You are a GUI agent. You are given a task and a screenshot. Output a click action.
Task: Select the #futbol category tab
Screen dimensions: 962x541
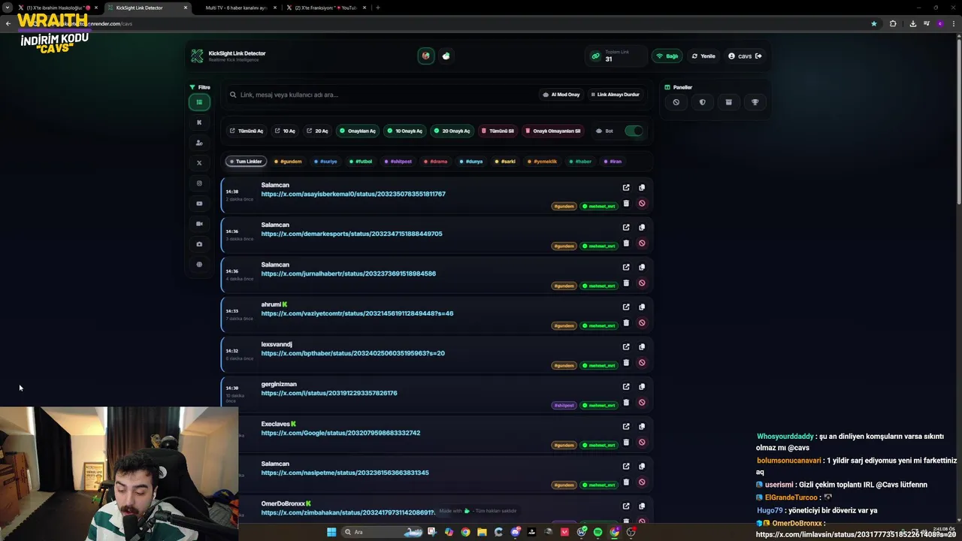click(361, 162)
